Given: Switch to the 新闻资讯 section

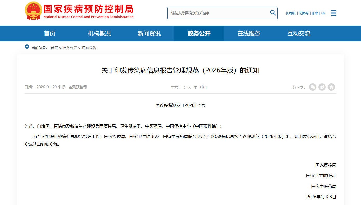Looking at the screenshot, I should coord(149,34).
